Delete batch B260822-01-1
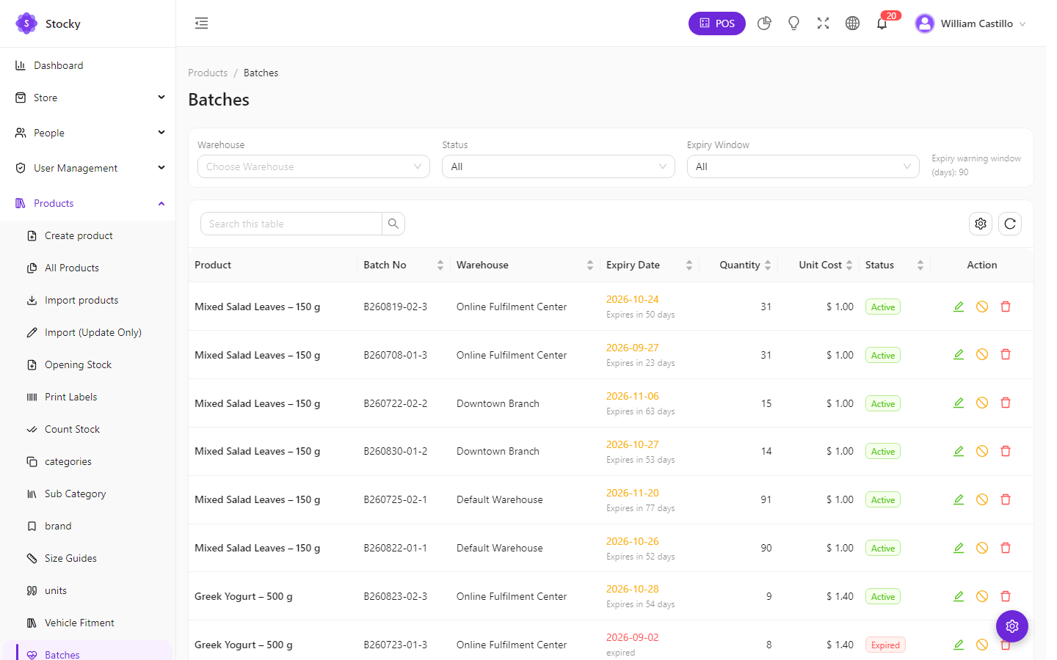 [x=1006, y=548]
